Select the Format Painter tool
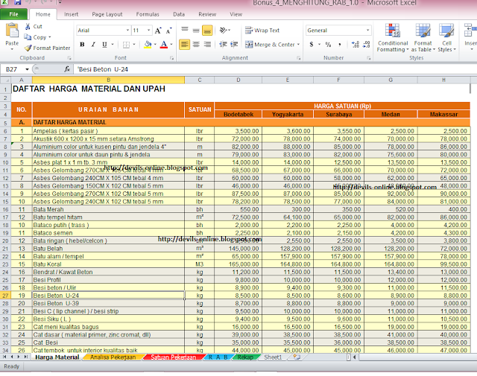Screen dimensions: 477x376 point(28,48)
